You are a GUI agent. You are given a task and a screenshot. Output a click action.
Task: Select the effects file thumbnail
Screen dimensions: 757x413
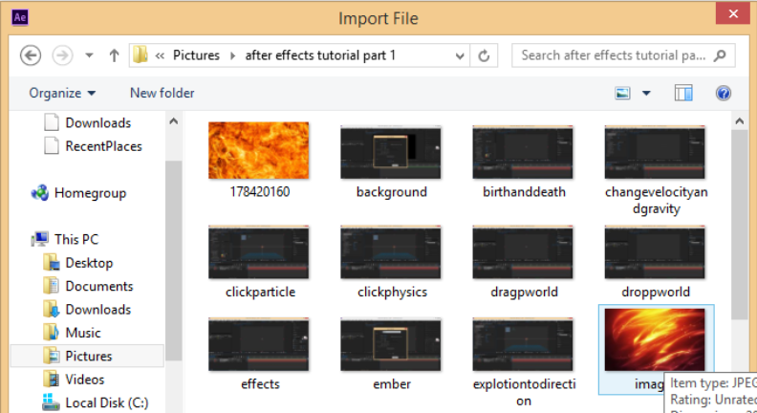click(259, 344)
